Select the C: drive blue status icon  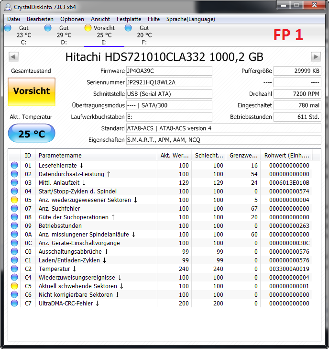[x=8, y=28]
